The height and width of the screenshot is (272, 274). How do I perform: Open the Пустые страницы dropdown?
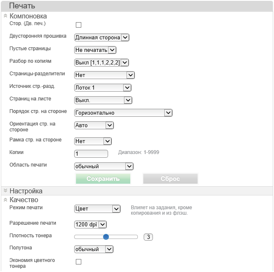pos(95,50)
